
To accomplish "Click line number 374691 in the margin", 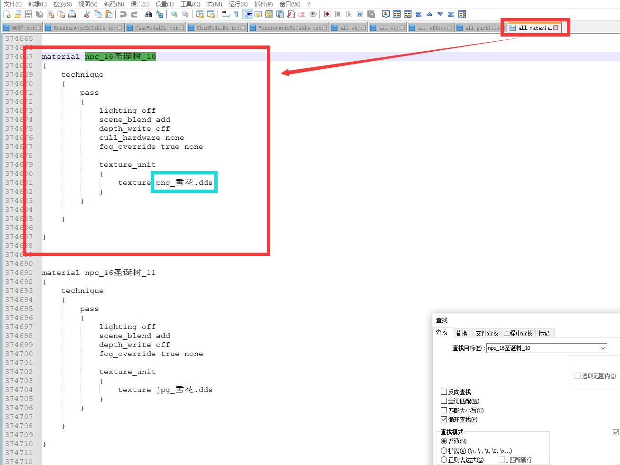I will pos(19,273).
